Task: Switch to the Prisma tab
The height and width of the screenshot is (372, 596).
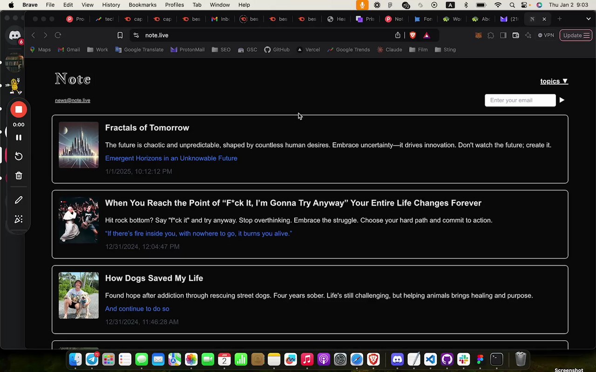Action: 365,19
